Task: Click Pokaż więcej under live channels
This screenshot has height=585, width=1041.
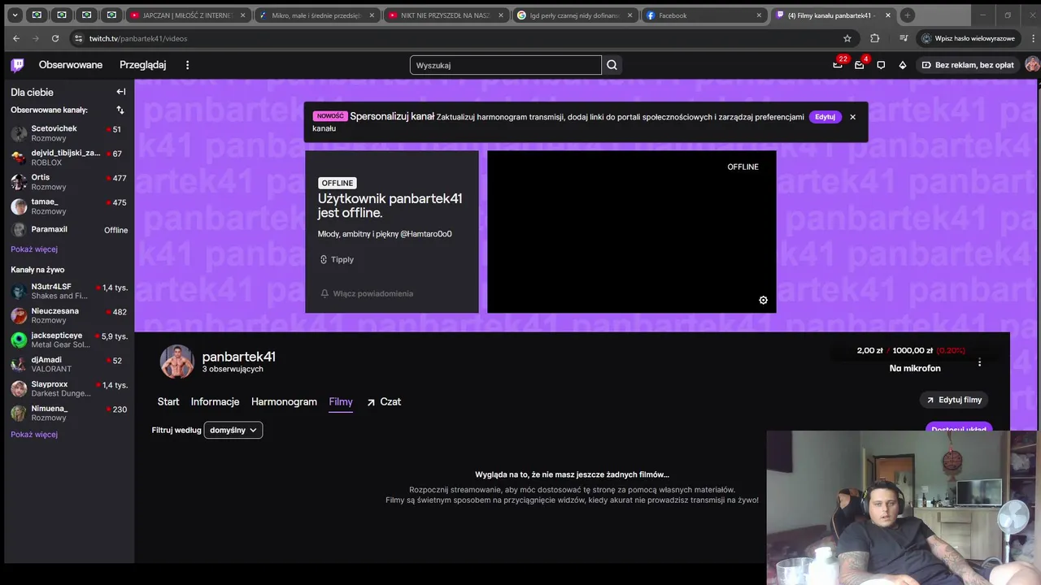Action: click(34, 435)
